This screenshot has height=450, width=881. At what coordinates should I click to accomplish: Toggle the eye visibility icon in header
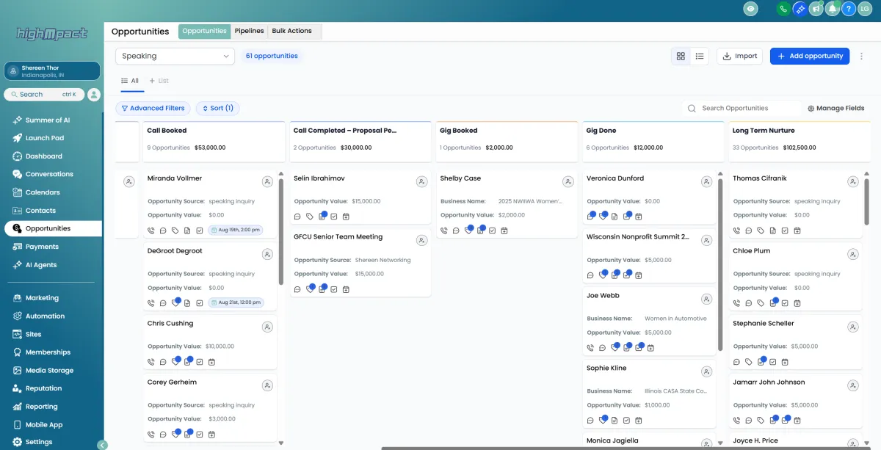point(750,9)
